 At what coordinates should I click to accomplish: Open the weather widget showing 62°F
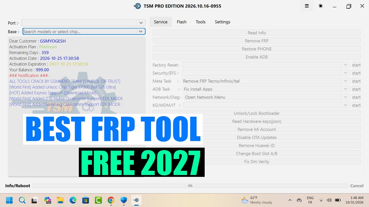coord(257,200)
